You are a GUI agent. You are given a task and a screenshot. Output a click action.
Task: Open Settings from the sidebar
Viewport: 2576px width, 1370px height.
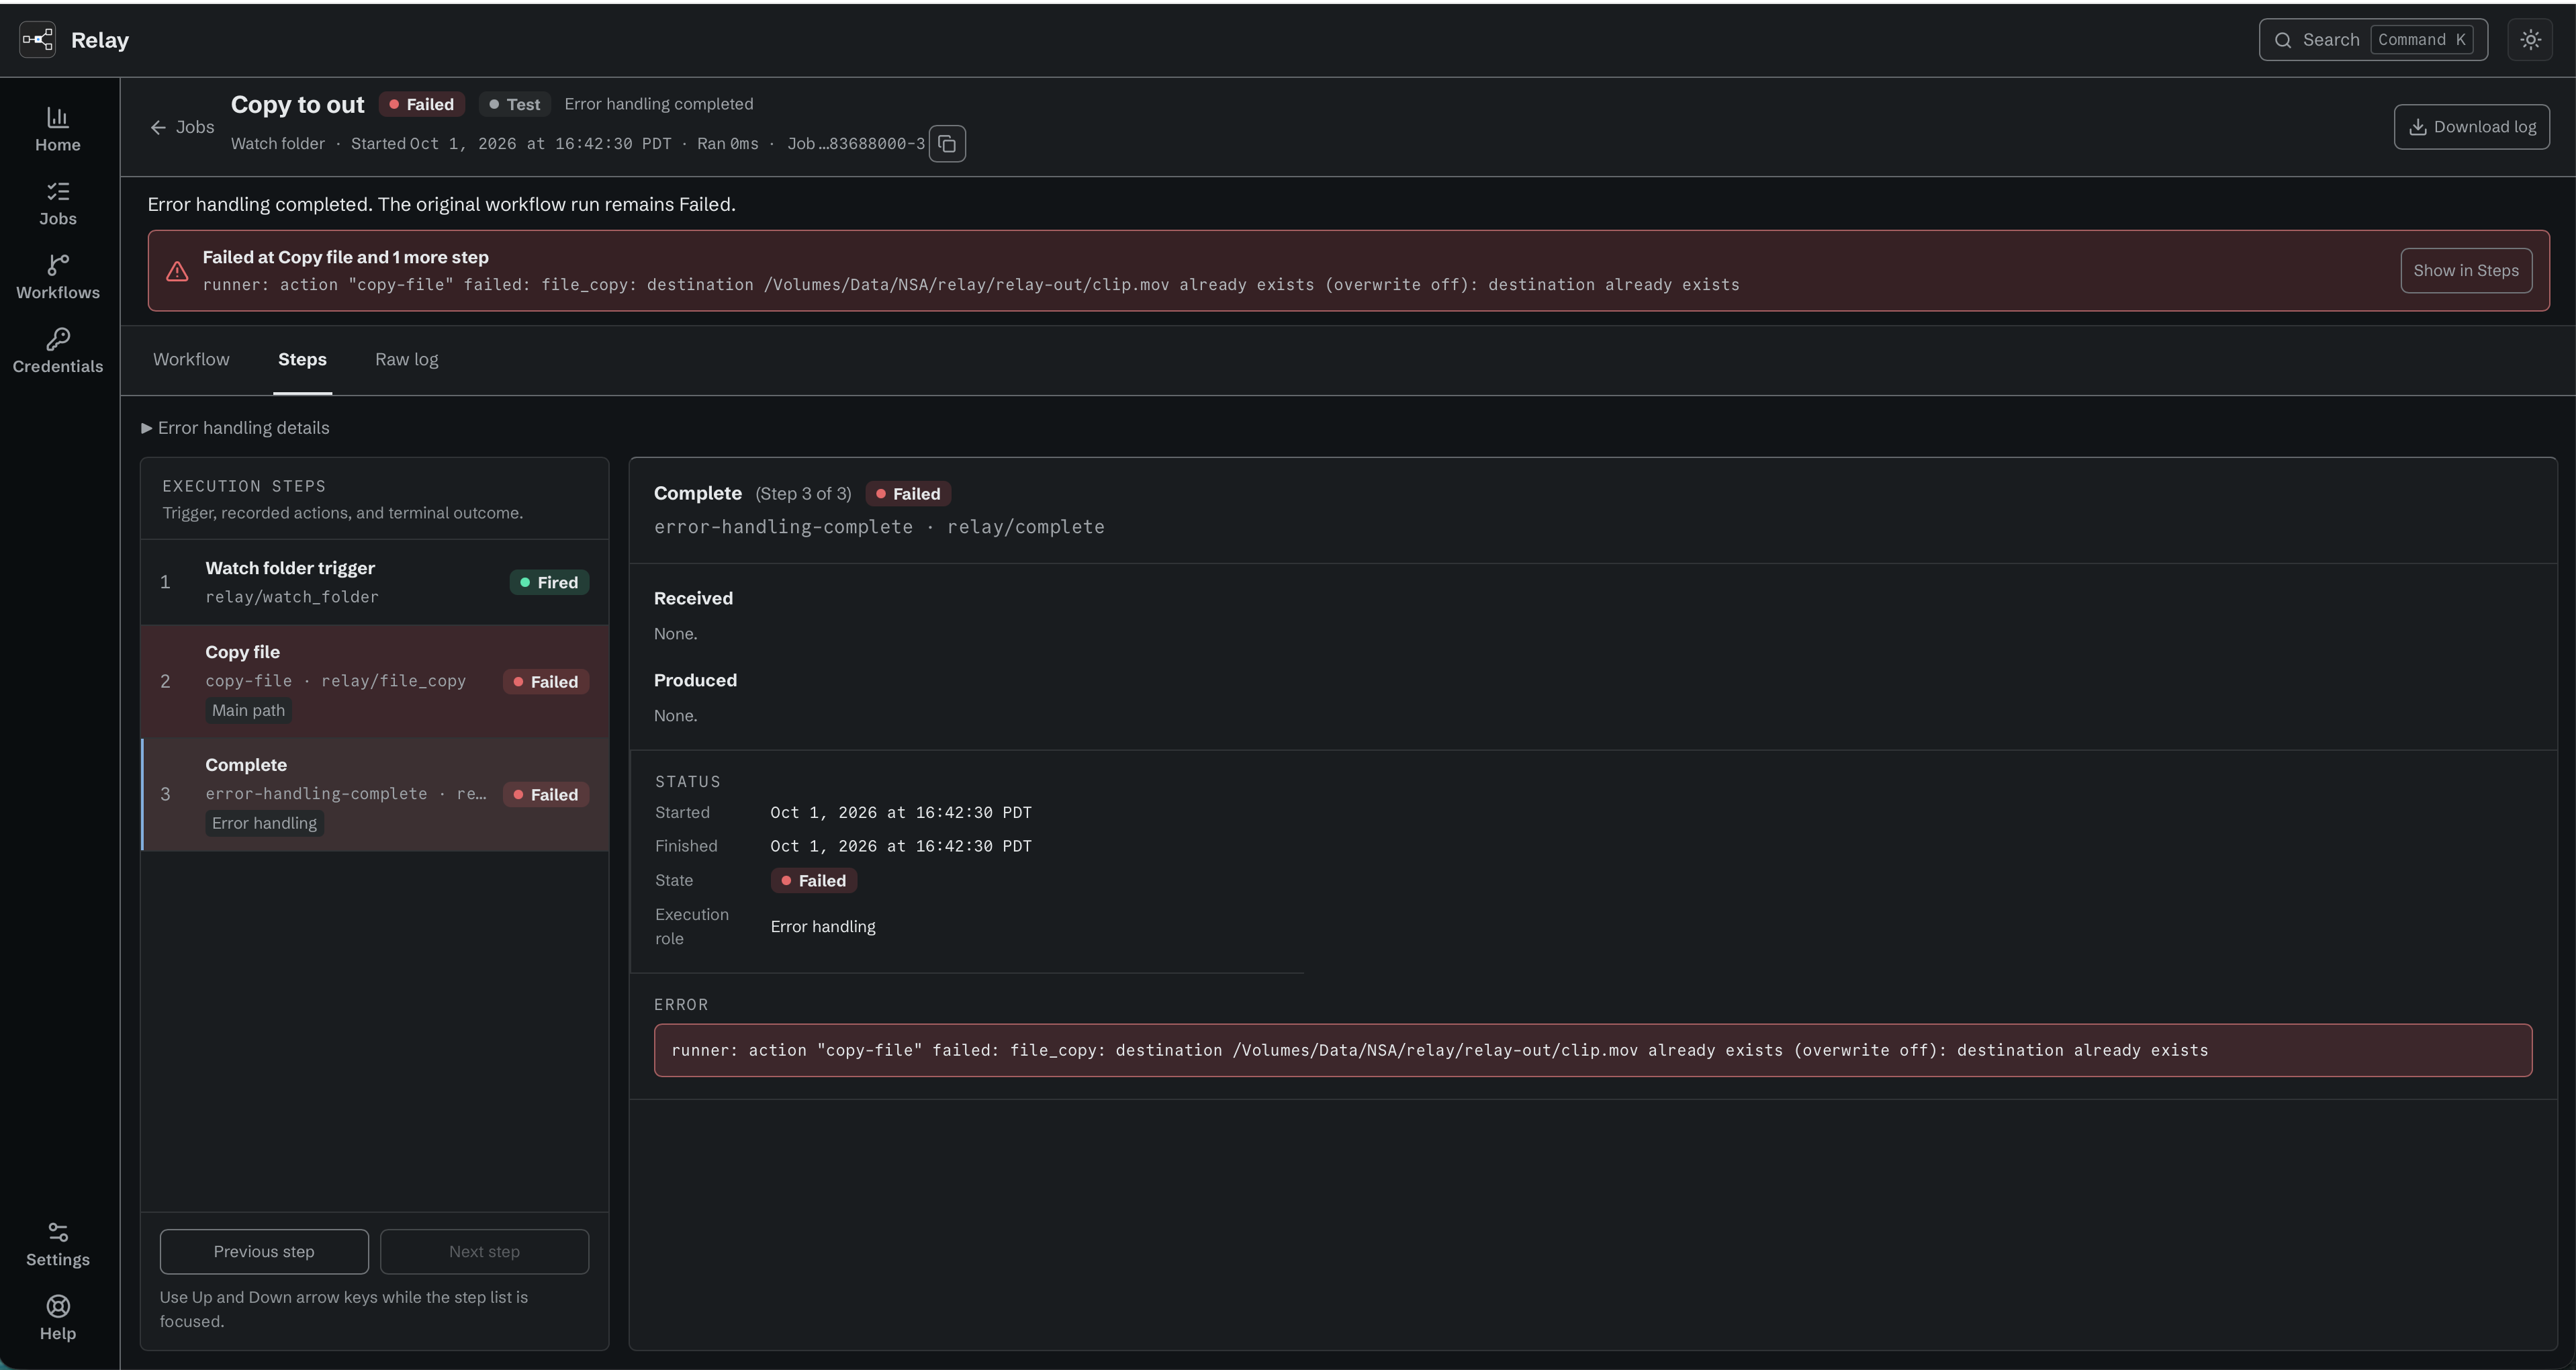58,1245
